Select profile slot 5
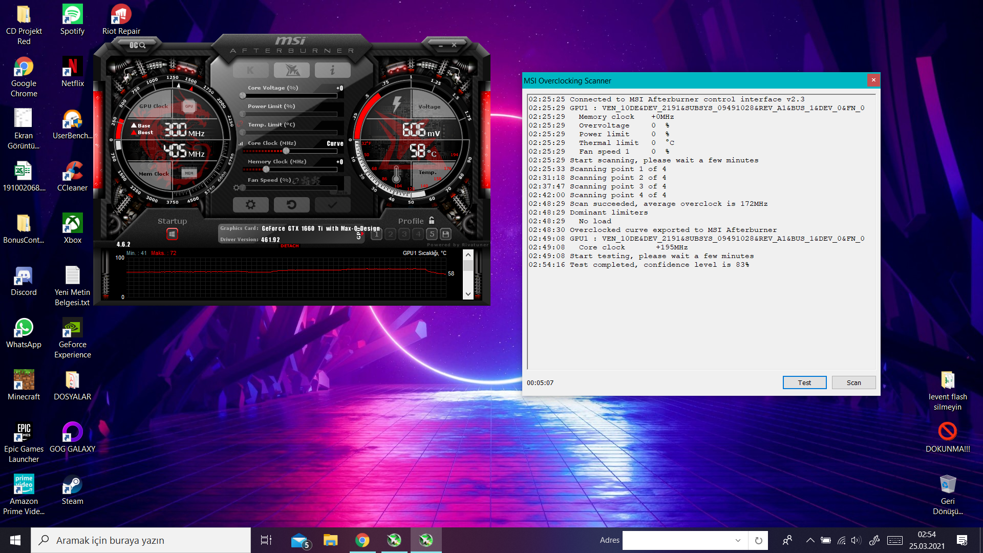Image resolution: width=983 pixels, height=553 pixels. (432, 234)
